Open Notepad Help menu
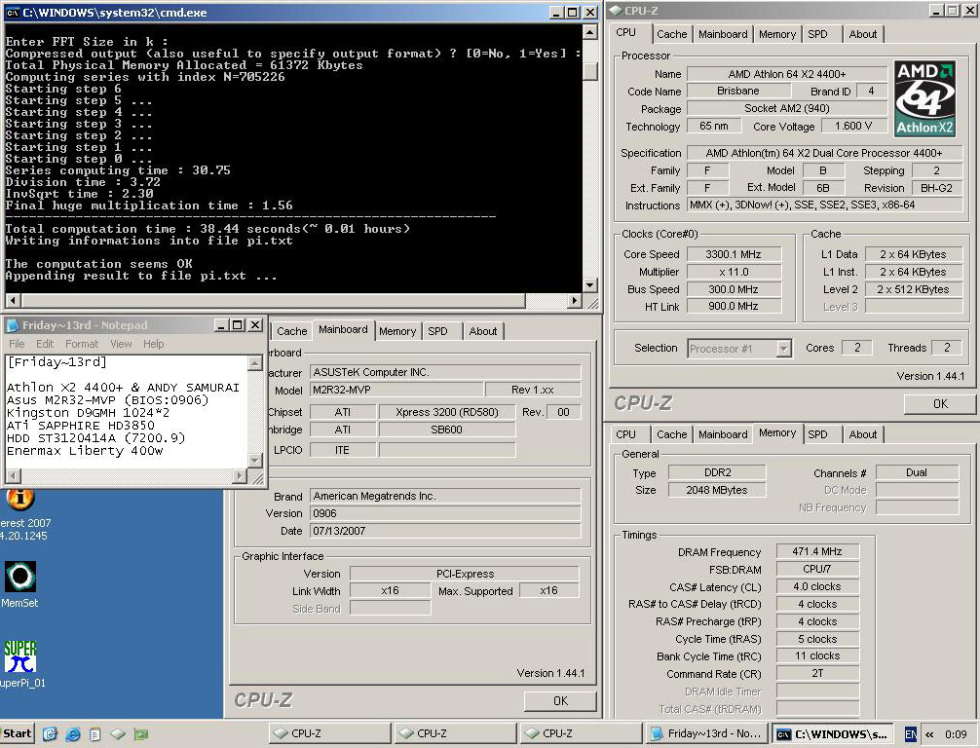The height and width of the screenshot is (748, 980). point(153,344)
